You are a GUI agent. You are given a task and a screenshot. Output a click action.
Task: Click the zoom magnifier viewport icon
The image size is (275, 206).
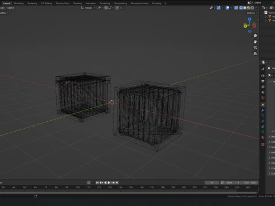[255, 36]
